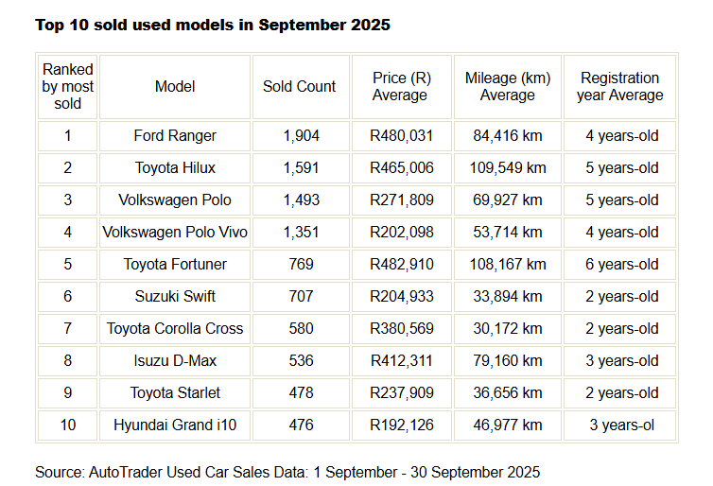The height and width of the screenshot is (486, 713).
Task: Click the table title 'Top 10 sold used models'
Action: pyautogui.click(x=213, y=25)
